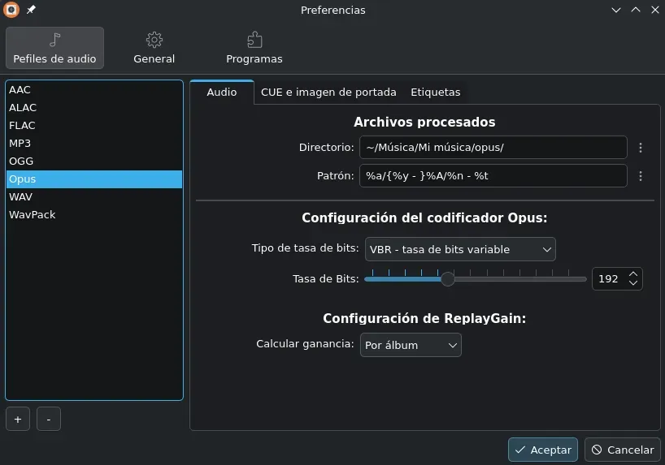The image size is (665, 465).
Task: Select the WAV profile
Action: pyautogui.click(x=94, y=197)
